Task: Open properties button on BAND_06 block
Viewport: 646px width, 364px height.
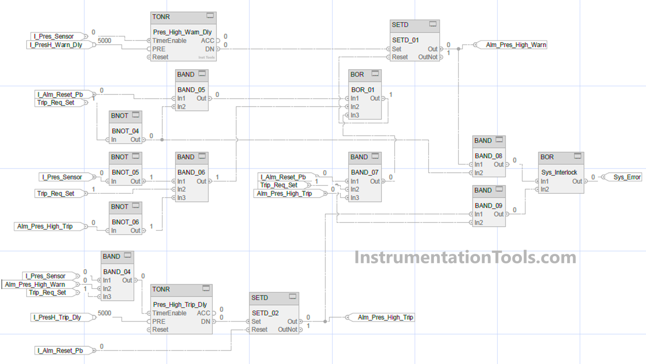Action: tap(202, 156)
